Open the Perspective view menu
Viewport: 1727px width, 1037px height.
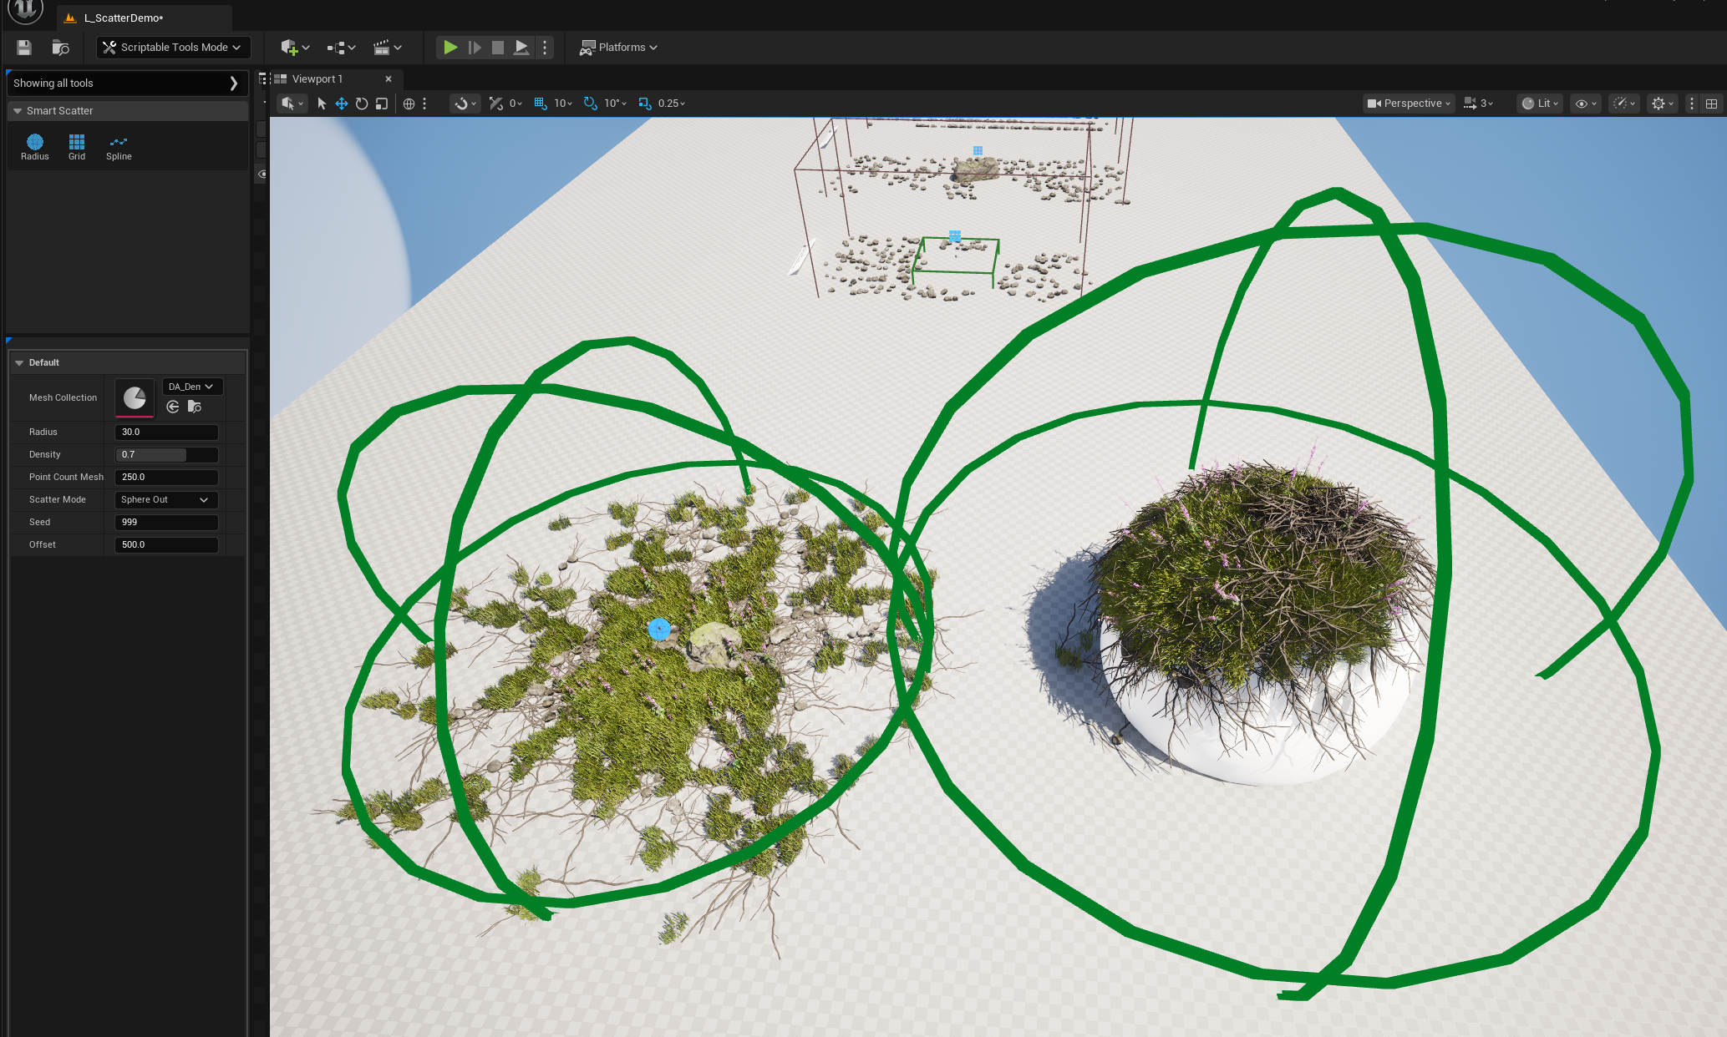pyautogui.click(x=1409, y=104)
